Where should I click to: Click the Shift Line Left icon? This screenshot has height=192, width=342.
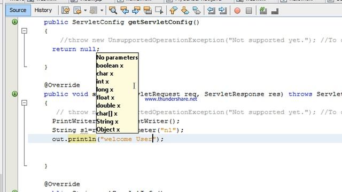click(211, 10)
